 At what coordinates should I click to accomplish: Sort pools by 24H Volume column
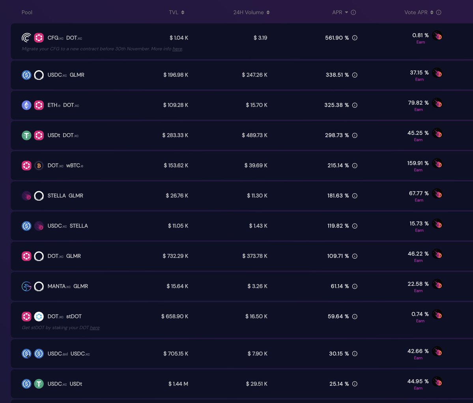coord(251,12)
